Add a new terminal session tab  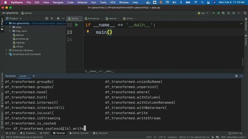click(x=34, y=76)
